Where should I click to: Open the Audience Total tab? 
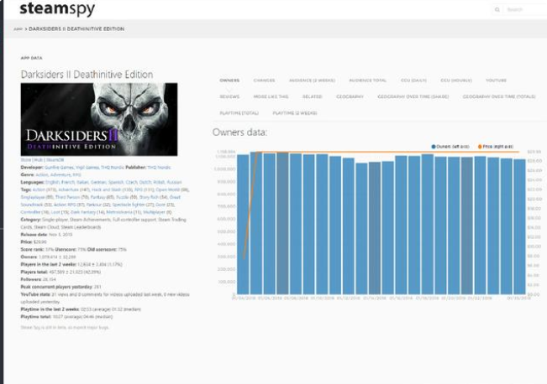368,80
